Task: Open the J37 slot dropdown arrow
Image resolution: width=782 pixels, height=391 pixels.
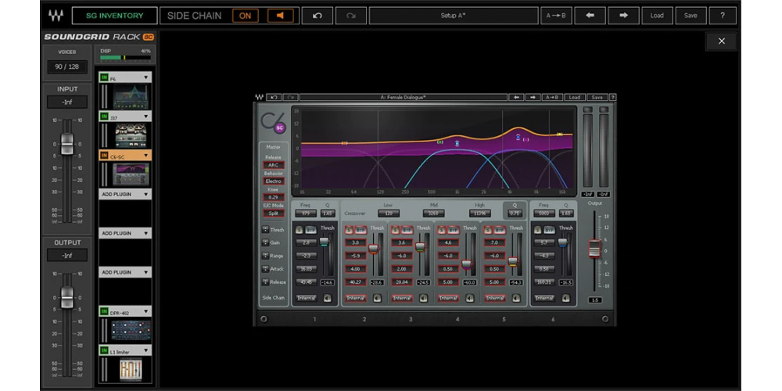Action: 145,117
